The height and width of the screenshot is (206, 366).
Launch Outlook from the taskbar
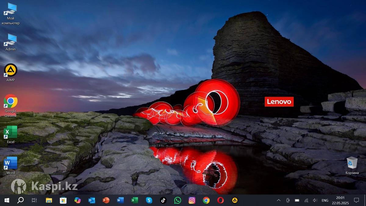pos(91,200)
